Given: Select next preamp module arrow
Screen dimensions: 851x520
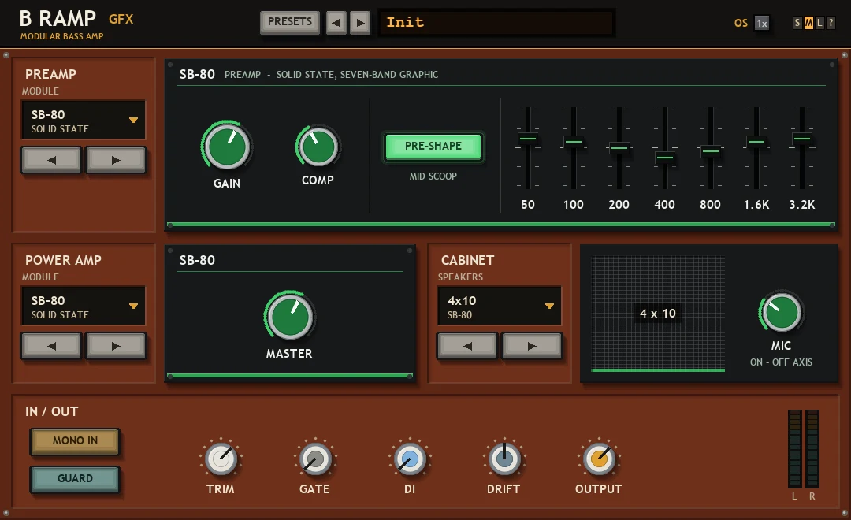Looking at the screenshot, I should coord(116,160).
